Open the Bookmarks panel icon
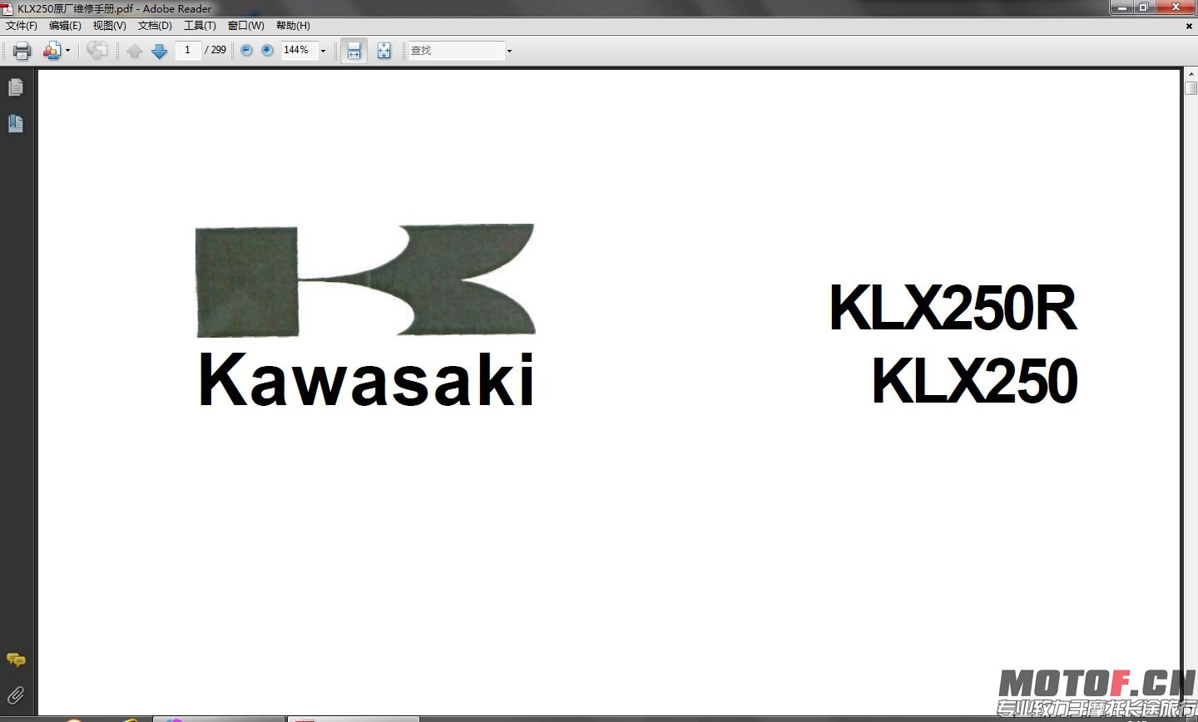The image size is (1198, 722). (x=16, y=124)
